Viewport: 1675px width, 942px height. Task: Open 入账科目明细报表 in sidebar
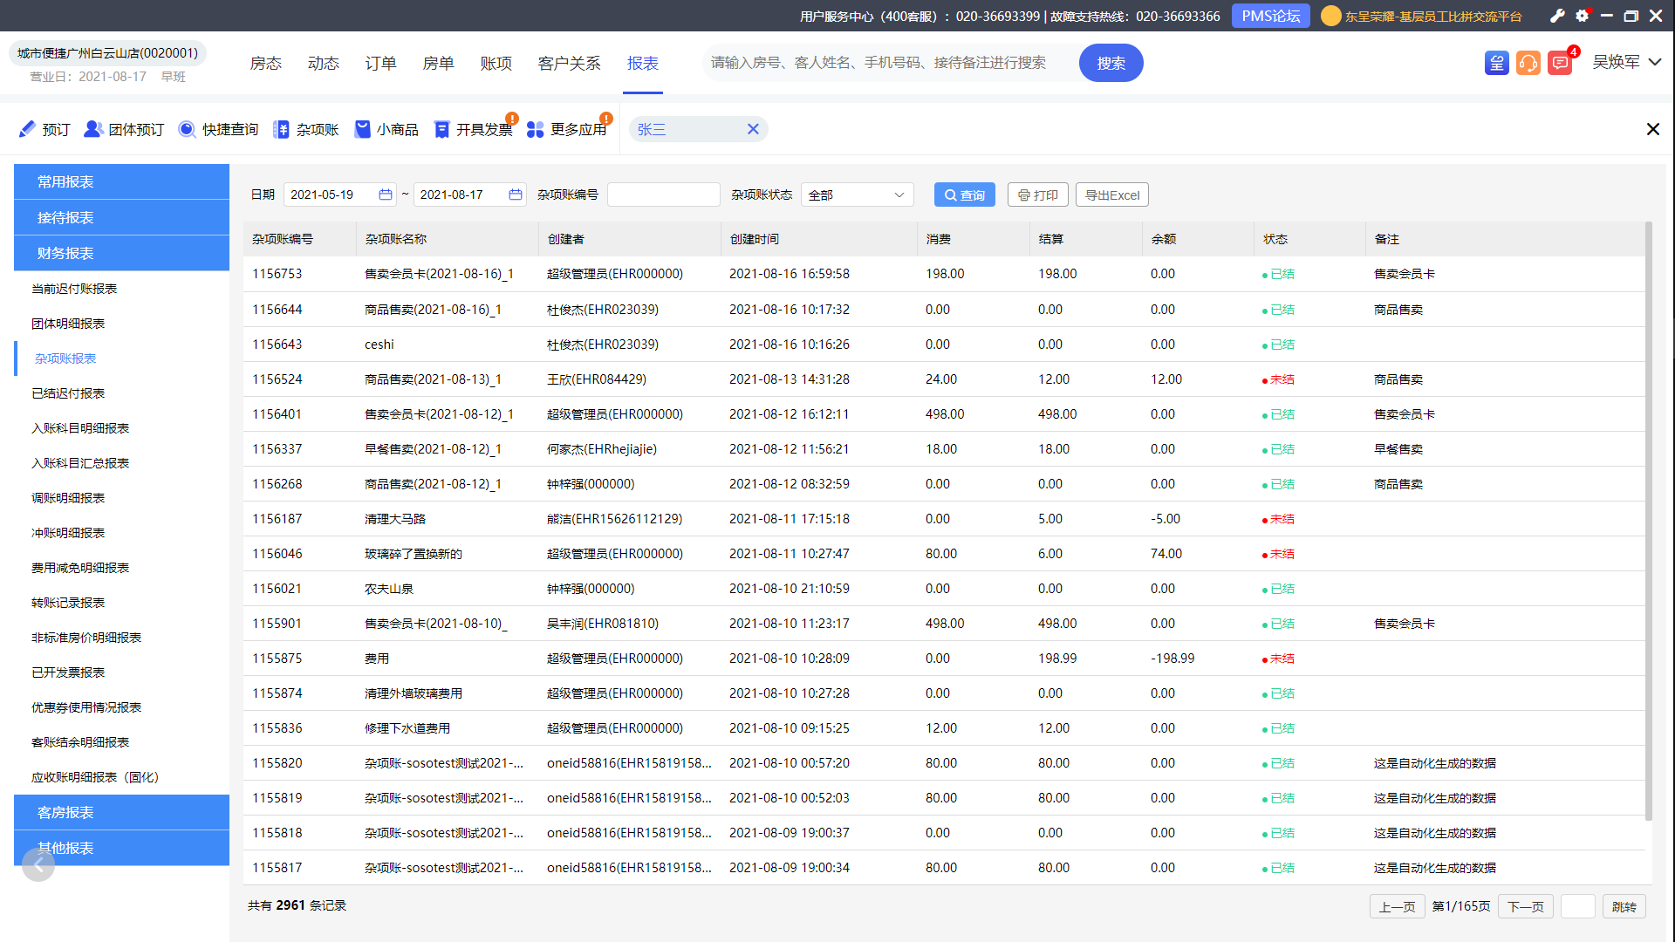tap(80, 428)
